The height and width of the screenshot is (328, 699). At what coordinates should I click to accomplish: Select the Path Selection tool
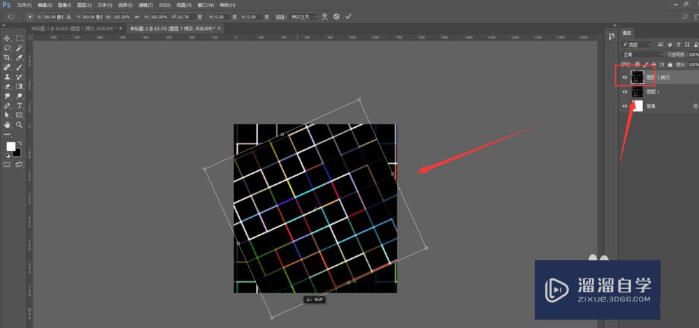click(x=7, y=115)
